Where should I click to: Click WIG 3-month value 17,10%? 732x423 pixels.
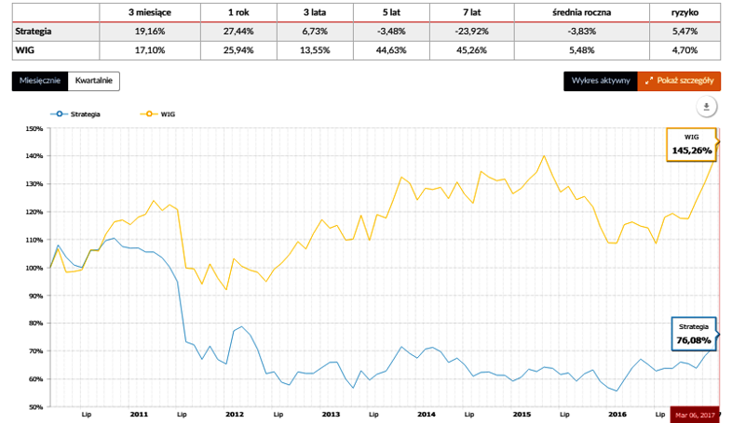coord(150,50)
